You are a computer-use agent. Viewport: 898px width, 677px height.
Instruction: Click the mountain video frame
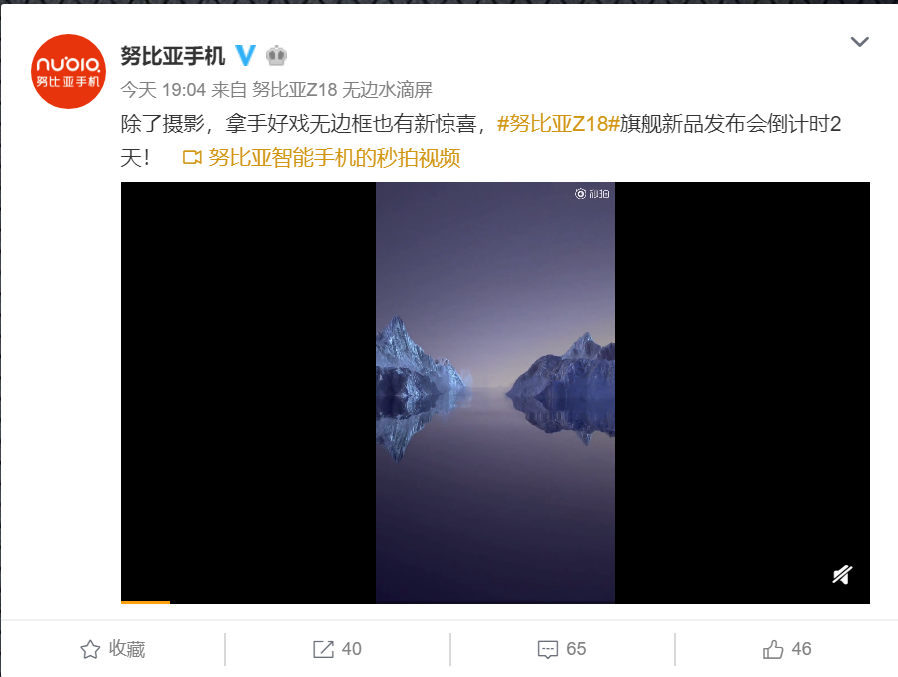click(x=495, y=392)
